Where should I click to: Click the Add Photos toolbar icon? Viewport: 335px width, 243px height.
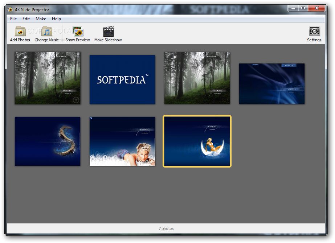coord(20,32)
